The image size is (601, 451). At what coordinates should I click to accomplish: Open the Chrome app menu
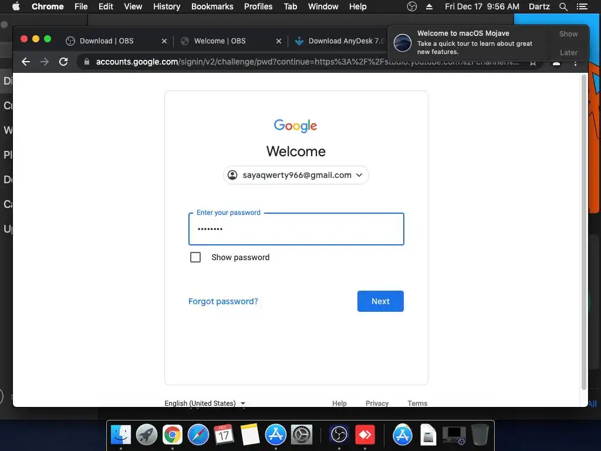(48, 6)
